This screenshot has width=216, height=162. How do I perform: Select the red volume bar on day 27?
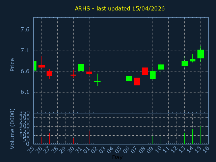click(x=49, y=138)
